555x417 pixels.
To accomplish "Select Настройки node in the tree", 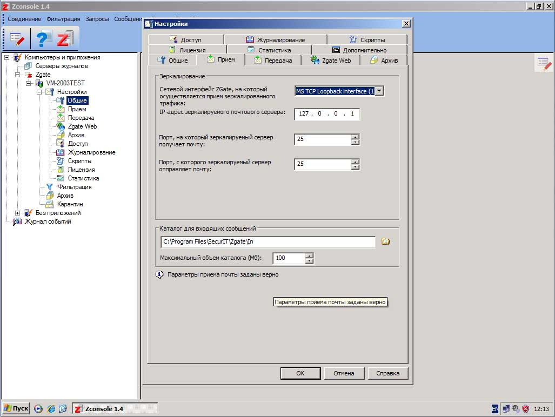I will pos(72,92).
